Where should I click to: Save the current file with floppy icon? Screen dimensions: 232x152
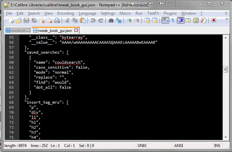pos(26,20)
